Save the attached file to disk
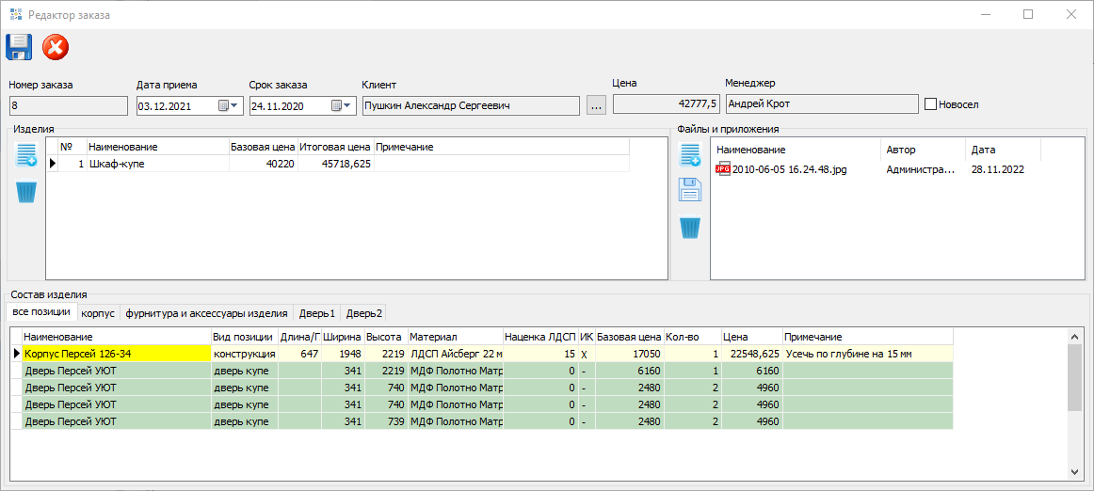Screen dimensions: 1094x491 [x=690, y=190]
